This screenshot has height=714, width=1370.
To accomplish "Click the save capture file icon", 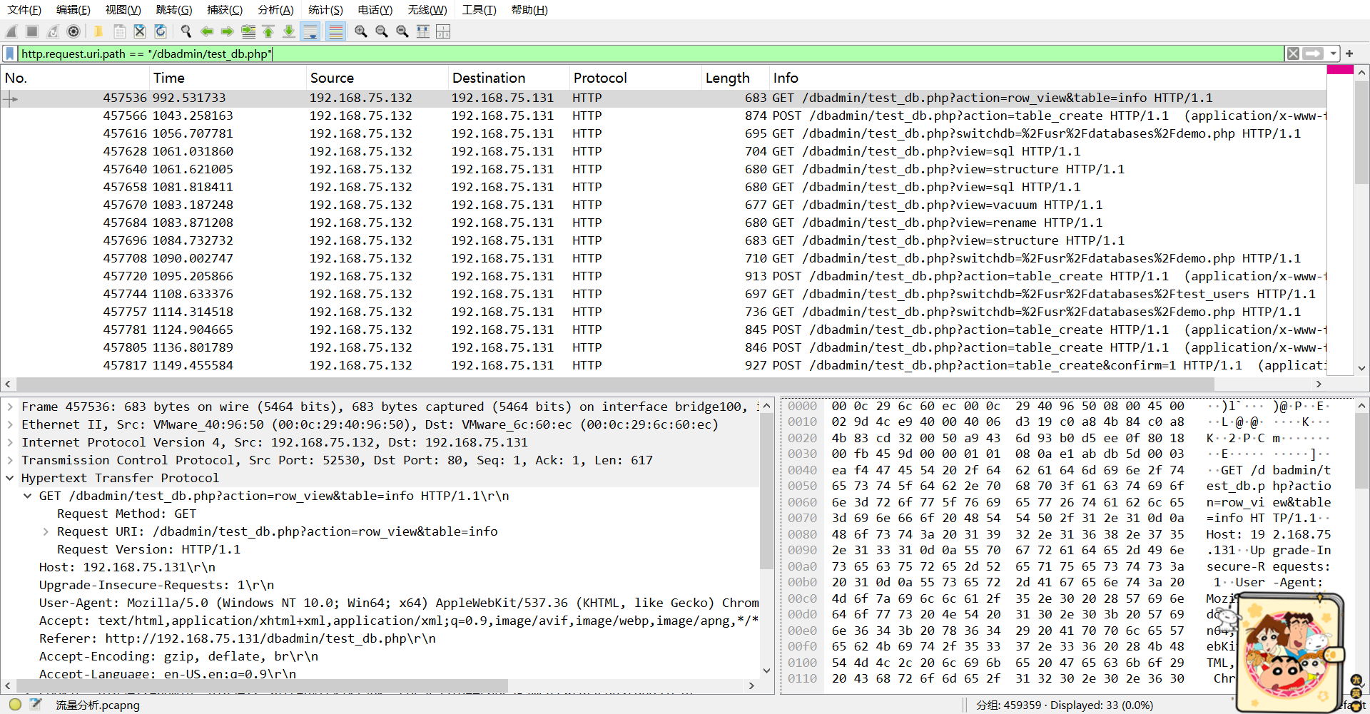I will 119,31.
